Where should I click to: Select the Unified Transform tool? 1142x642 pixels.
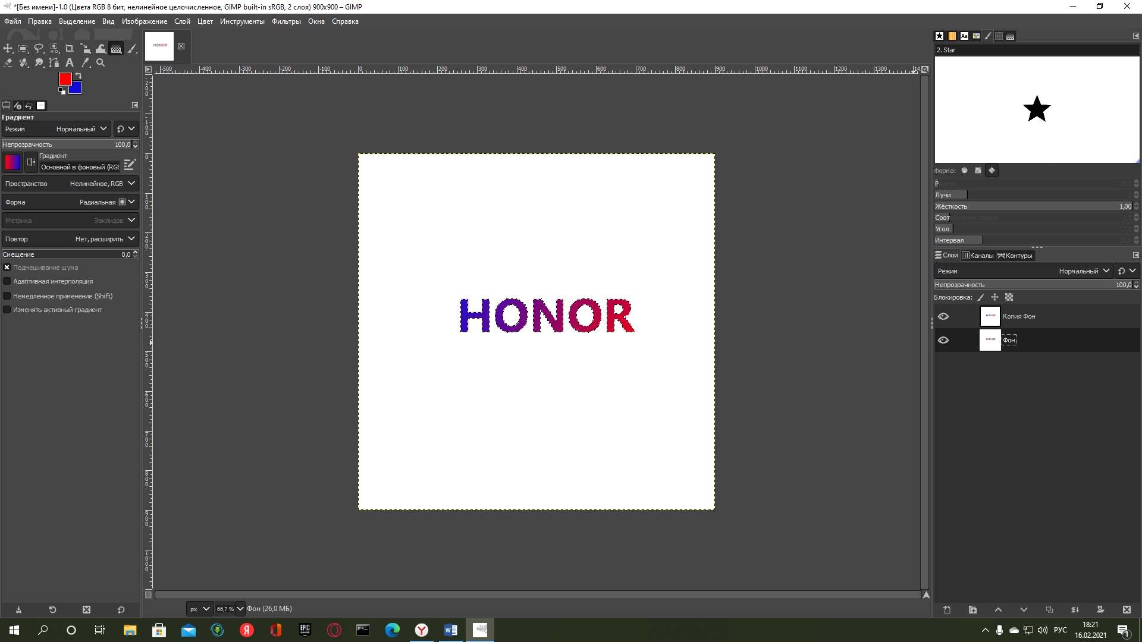tap(86, 49)
